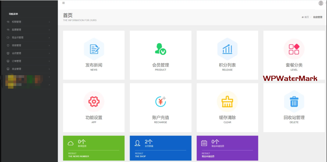Viewport: 327px width, 162px height.
Task: Open 会员管理 via its green user icon
Action: click(160, 49)
